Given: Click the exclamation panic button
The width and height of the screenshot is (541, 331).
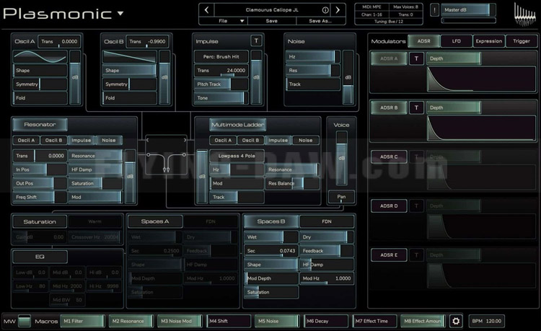Looking at the screenshot, I should tap(434, 10).
